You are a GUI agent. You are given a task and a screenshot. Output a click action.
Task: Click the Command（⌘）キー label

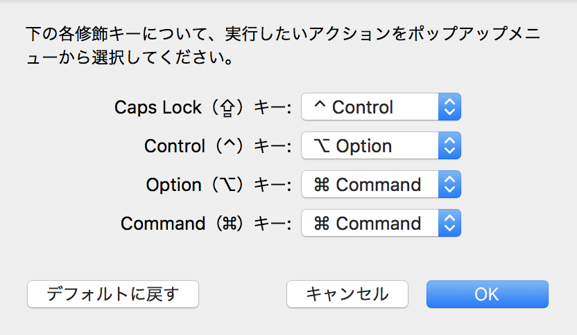click(207, 224)
